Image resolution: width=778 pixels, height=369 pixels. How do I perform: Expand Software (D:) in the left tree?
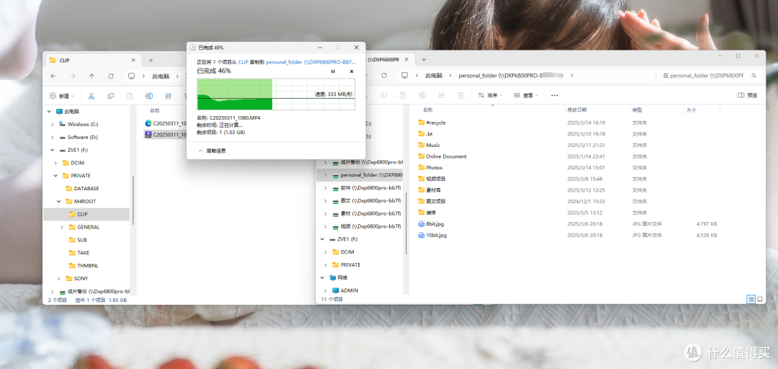[52, 137]
